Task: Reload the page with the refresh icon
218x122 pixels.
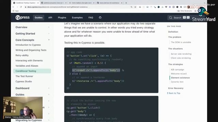Action: pyautogui.click(x=21, y=7)
